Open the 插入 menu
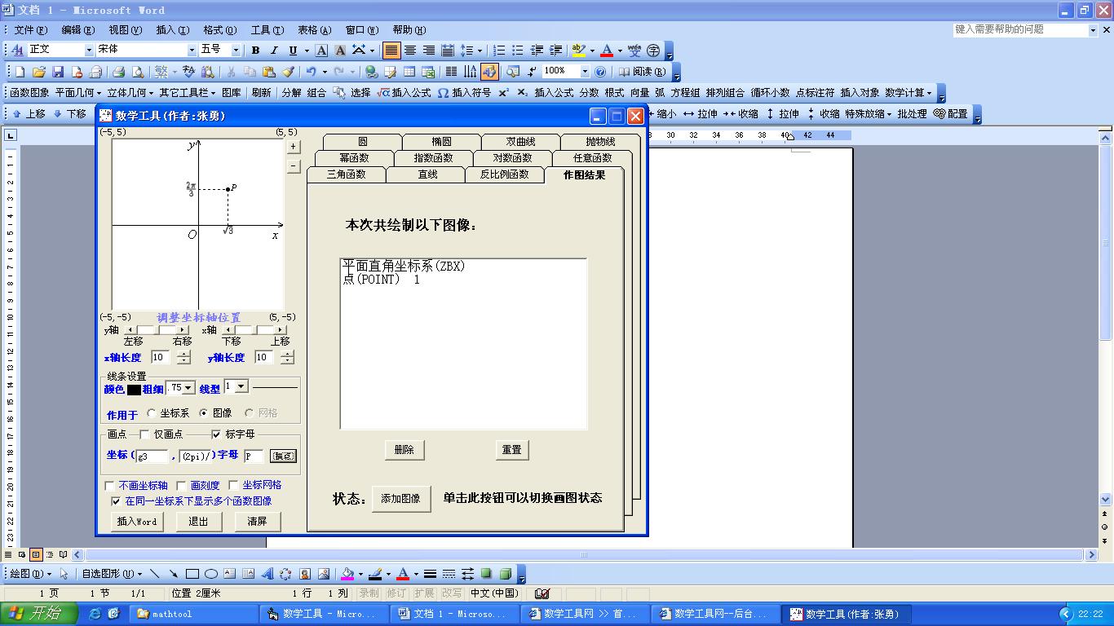 pyautogui.click(x=171, y=30)
